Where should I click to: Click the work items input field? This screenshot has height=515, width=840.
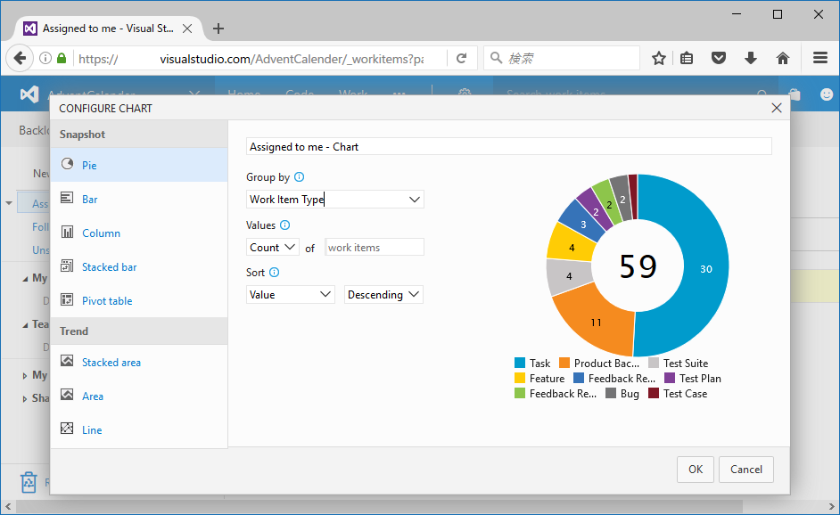(x=374, y=248)
